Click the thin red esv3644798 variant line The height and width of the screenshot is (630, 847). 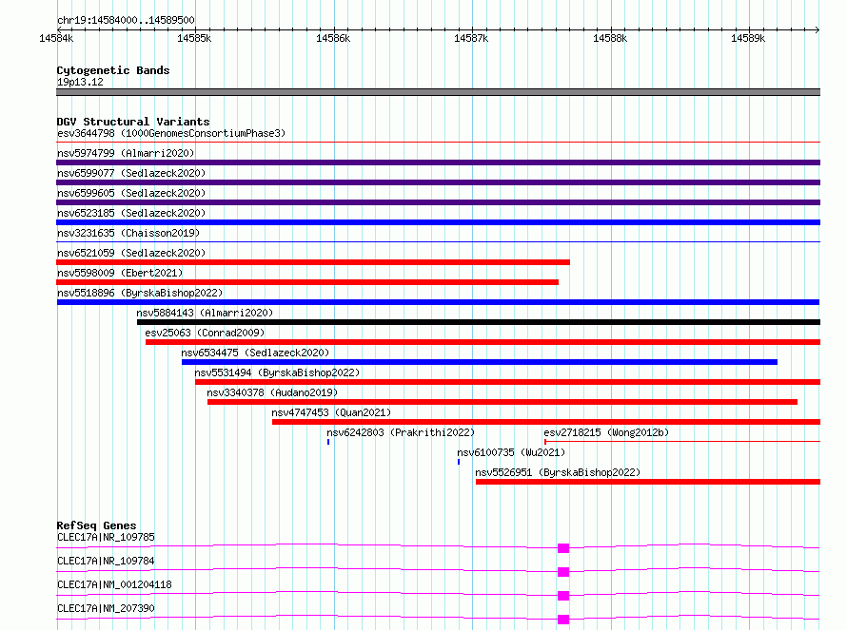[438, 143]
